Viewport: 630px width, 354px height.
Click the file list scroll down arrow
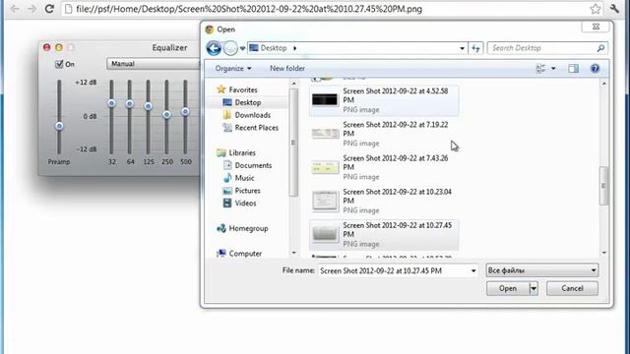tap(603, 253)
